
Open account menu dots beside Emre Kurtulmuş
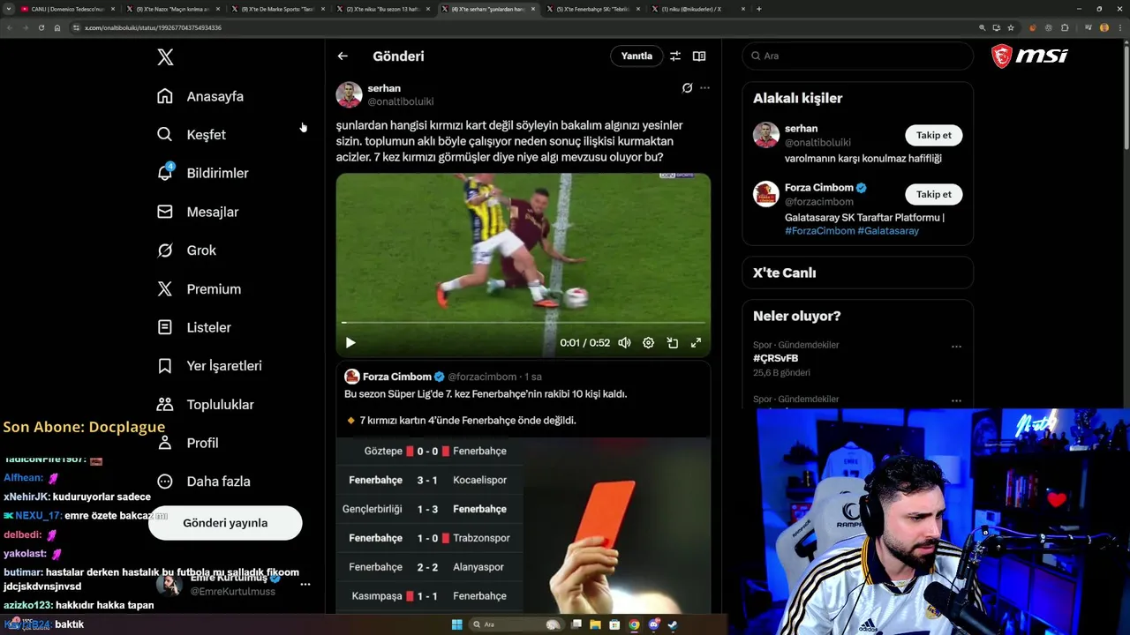pos(305,585)
